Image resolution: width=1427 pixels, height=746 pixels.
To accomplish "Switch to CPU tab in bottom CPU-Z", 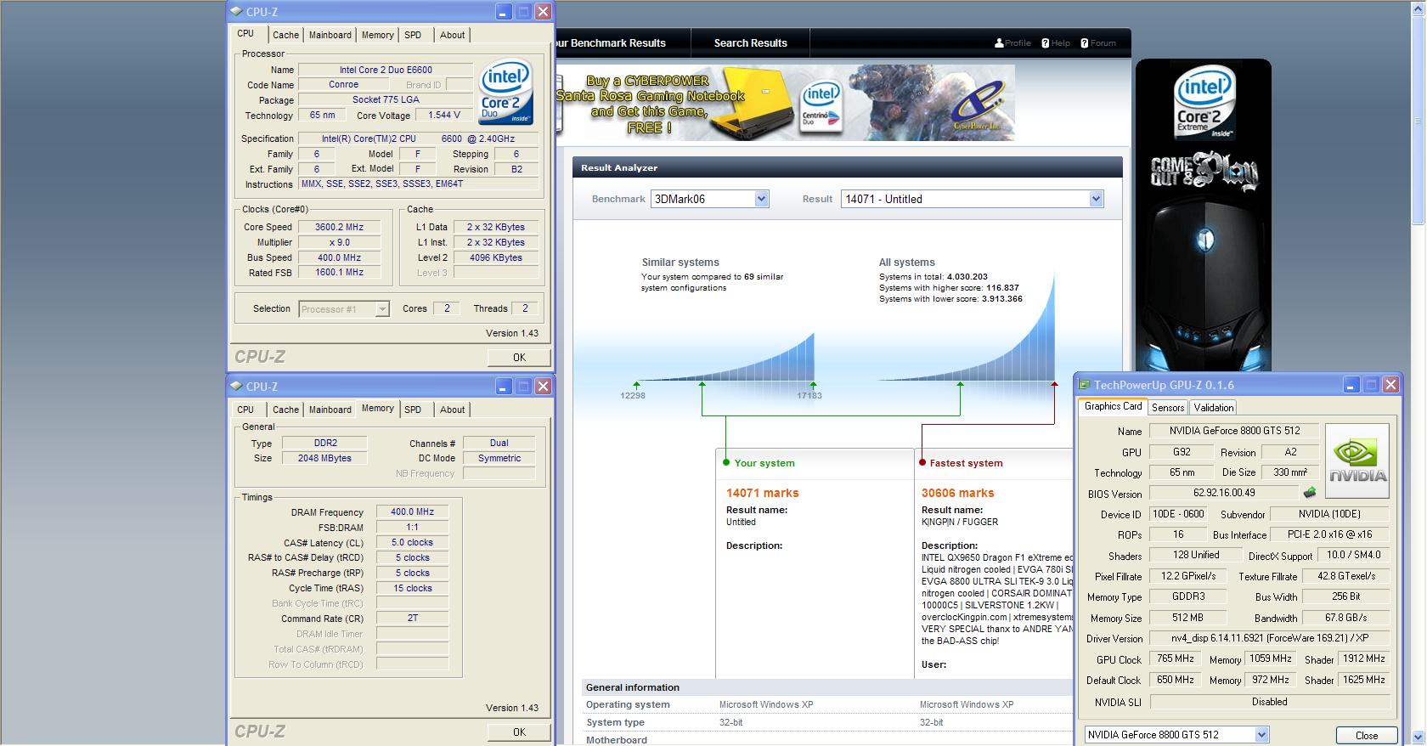I will (245, 410).
